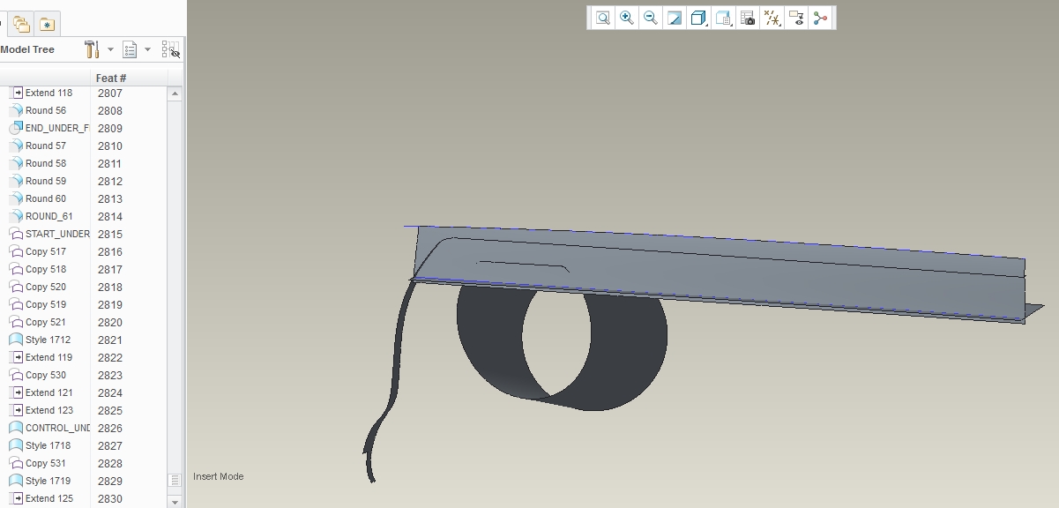Toggle the tree filter visibility icon
Viewport: 1059px width, 508px height.
(170, 49)
